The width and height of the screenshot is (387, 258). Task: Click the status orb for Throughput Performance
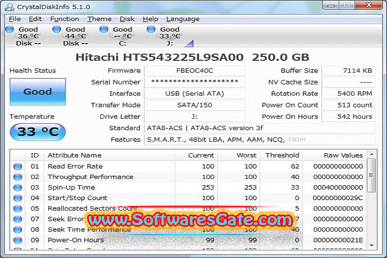(18, 177)
